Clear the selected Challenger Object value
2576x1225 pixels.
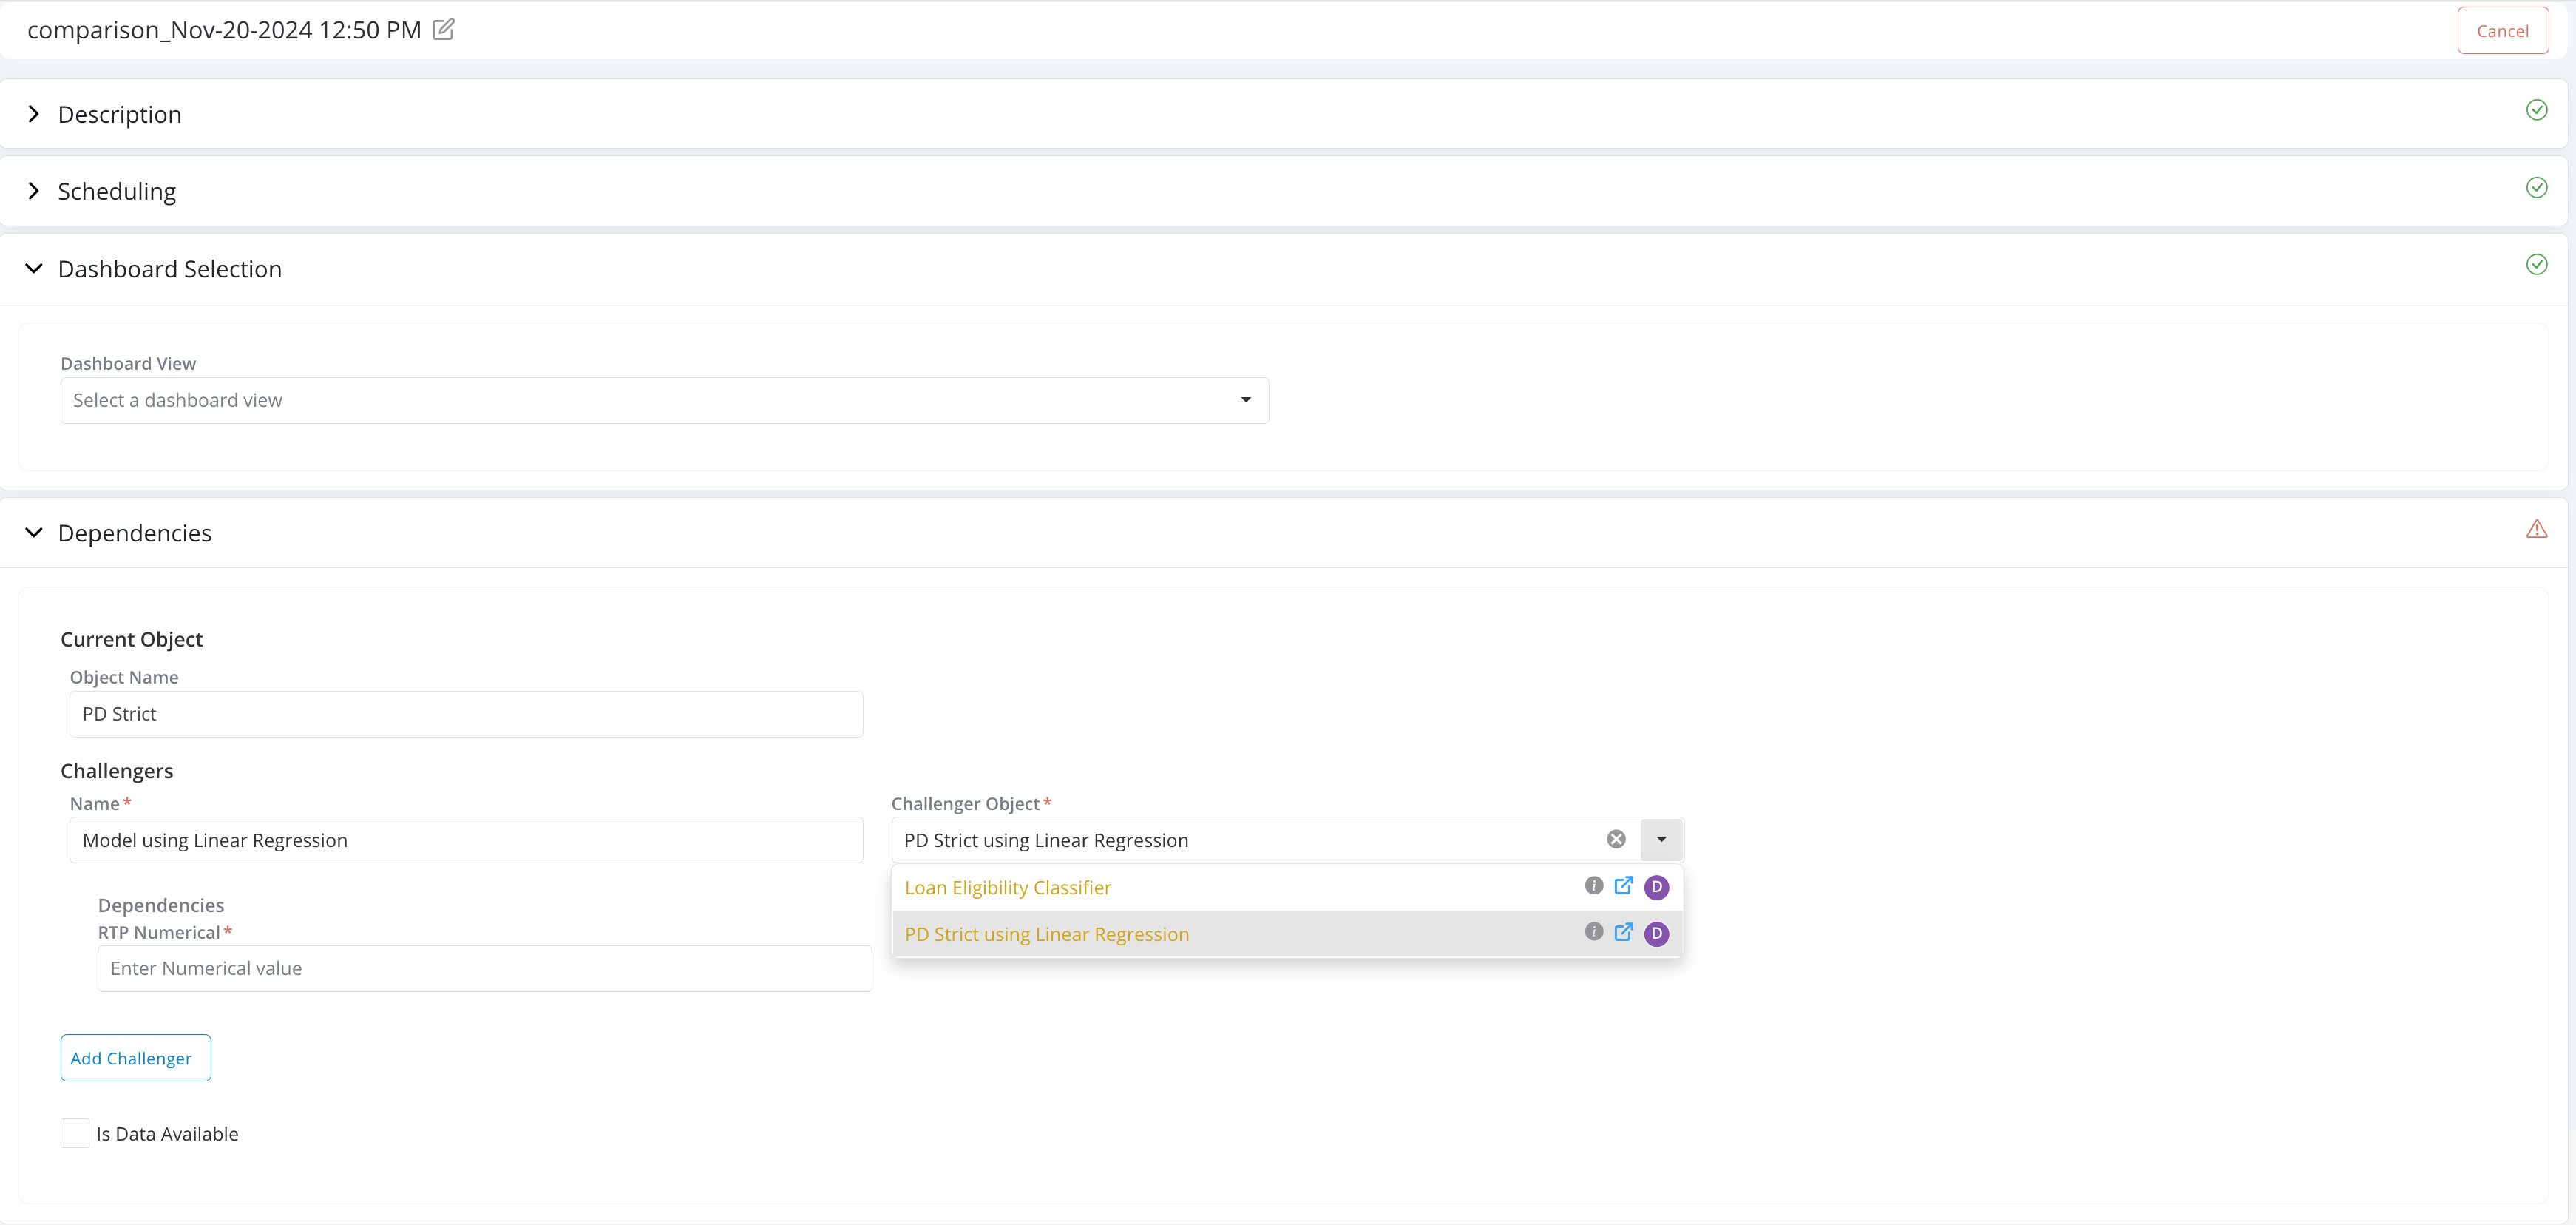pos(1616,840)
